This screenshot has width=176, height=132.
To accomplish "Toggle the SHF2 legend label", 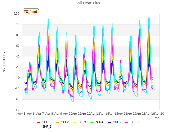I will pyautogui.click(x=65, y=122).
